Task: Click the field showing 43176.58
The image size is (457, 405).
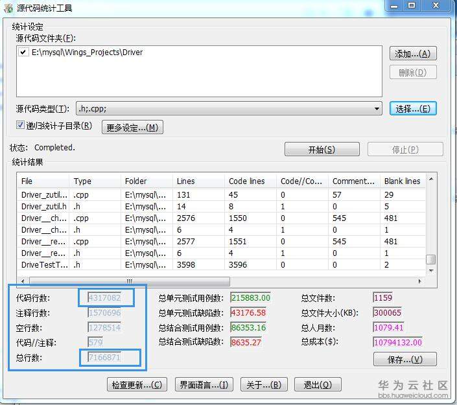Action: [x=248, y=312]
